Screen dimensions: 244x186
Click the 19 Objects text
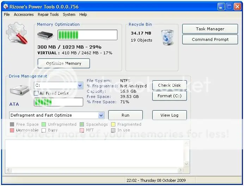pos(141,40)
